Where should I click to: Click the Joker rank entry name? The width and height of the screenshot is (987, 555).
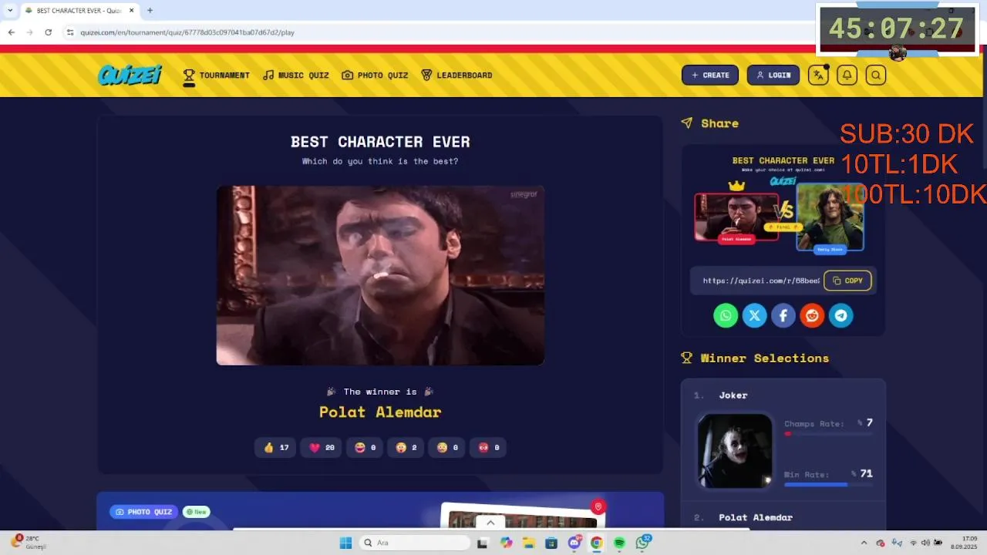[x=733, y=395]
